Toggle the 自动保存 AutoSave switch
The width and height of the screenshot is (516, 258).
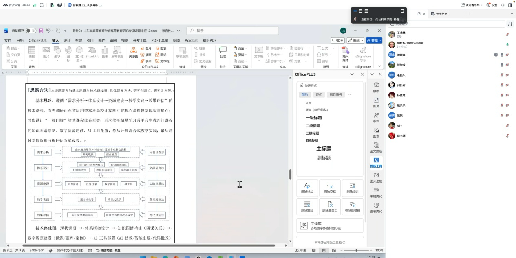click(x=31, y=31)
